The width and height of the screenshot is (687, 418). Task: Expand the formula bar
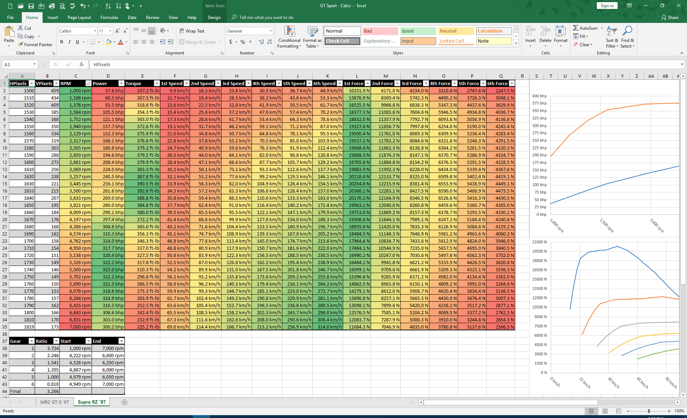point(682,64)
